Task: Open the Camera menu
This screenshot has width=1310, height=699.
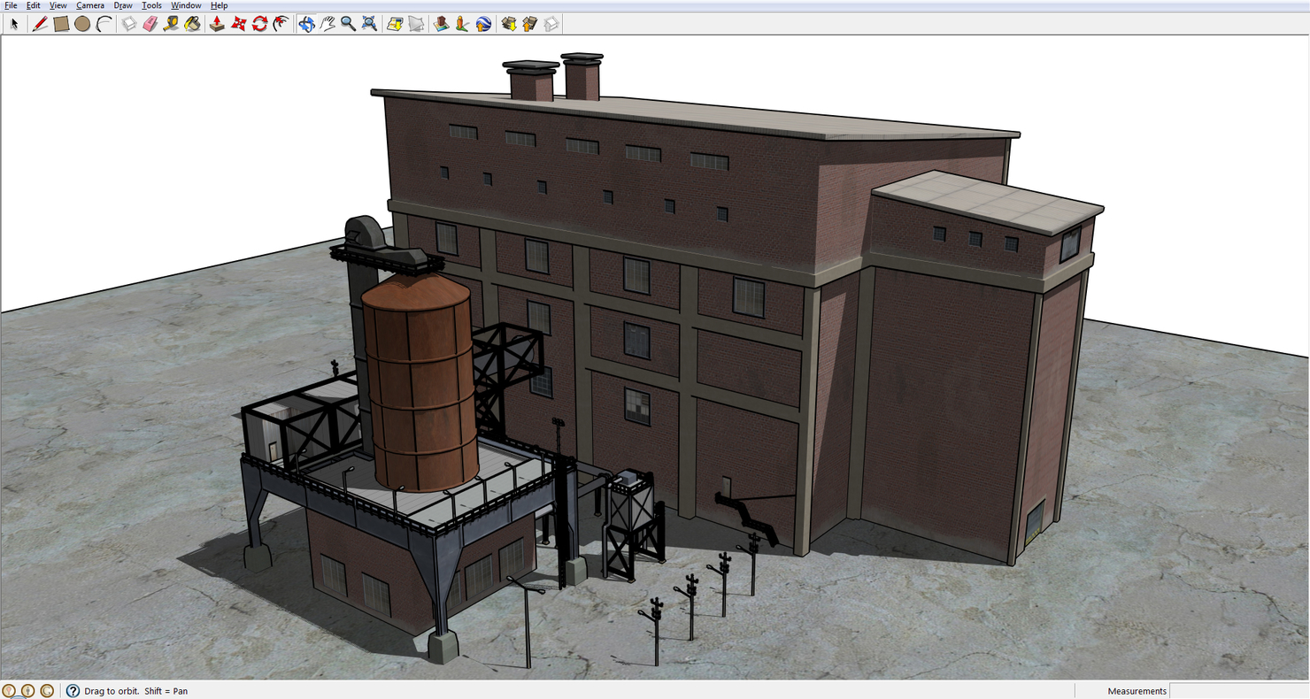Action: click(x=89, y=5)
